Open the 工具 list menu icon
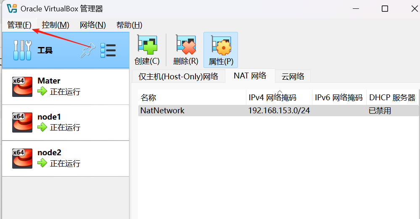420x219 pixels. tap(108, 50)
